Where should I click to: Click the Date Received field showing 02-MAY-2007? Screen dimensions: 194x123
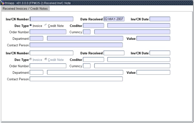pos(114,19)
